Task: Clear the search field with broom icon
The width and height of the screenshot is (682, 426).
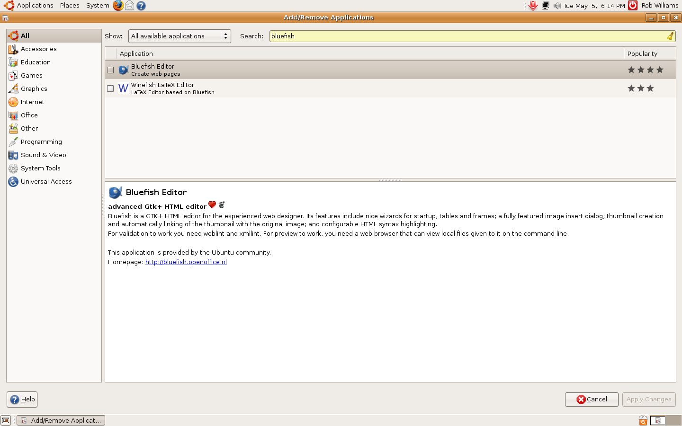Action: click(670, 36)
